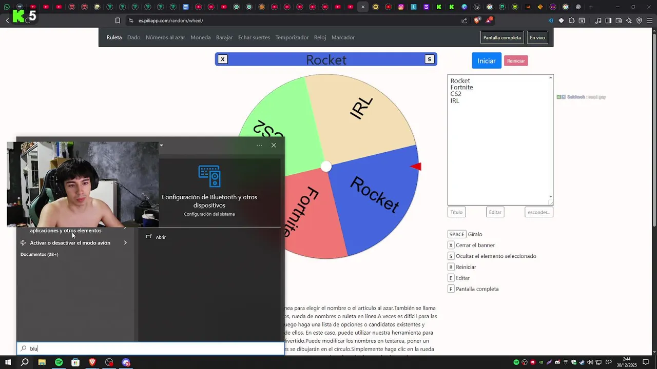This screenshot has height=369, width=657.
Task: Open the three-dots menu in search panel
Action: point(259,145)
